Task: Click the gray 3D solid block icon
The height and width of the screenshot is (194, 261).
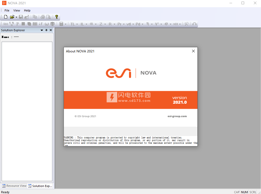Action: point(29,24)
